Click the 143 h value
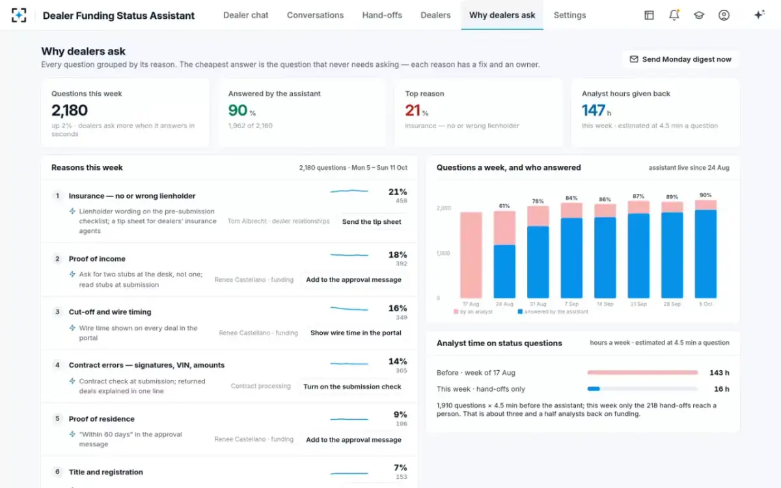The width and height of the screenshot is (781, 488). point(719,373)
